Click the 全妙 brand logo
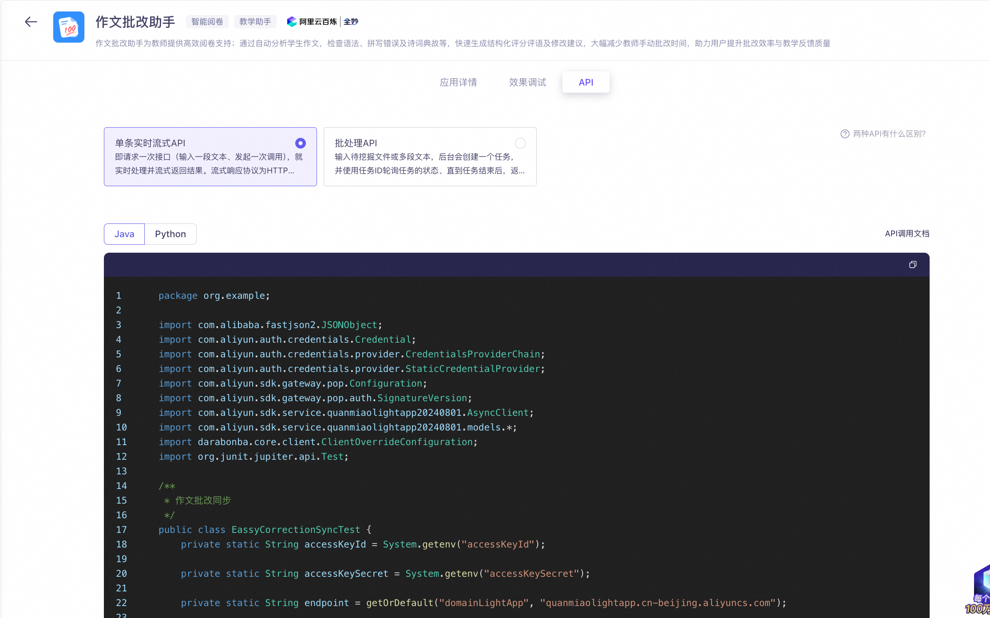Screen dimensions: 990x618 coord(351,22)
